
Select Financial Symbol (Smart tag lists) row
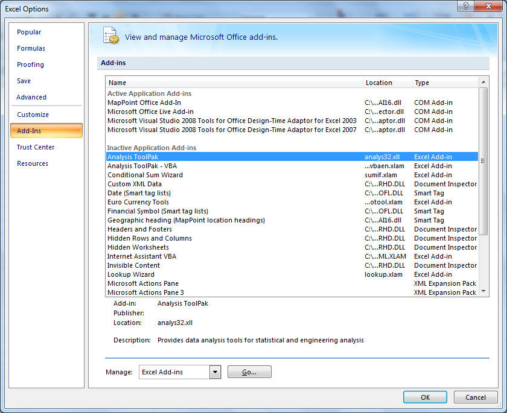point(292,211)
